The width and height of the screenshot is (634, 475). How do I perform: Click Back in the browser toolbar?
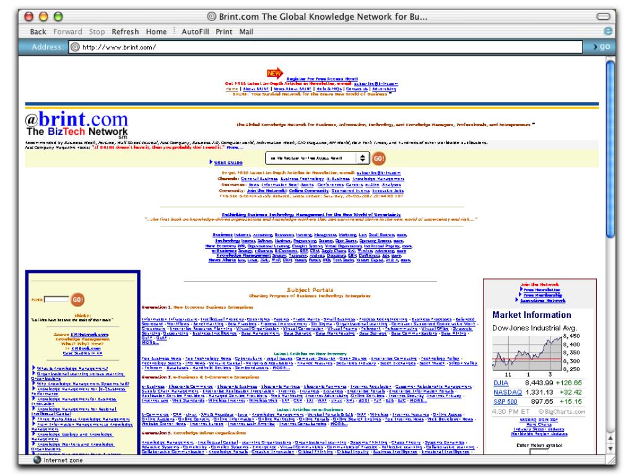[x=38, y=32]
